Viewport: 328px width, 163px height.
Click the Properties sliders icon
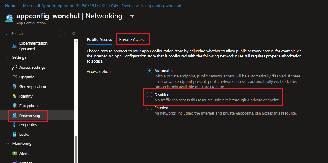click(x=14, y=125)
